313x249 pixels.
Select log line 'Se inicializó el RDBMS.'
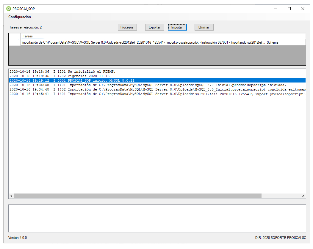(157, 72)
